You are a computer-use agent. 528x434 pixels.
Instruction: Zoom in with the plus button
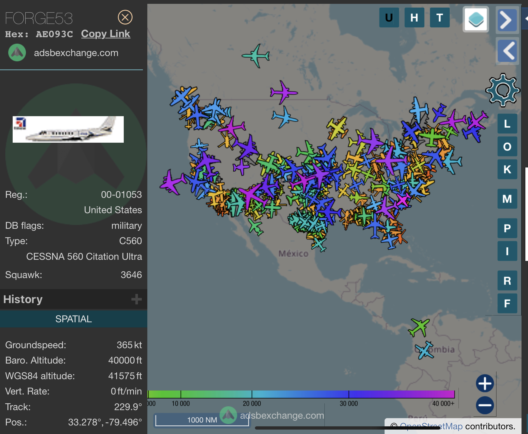[x=485, y=384]
